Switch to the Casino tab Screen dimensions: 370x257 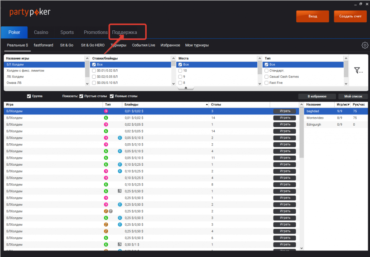pos(41,32)
